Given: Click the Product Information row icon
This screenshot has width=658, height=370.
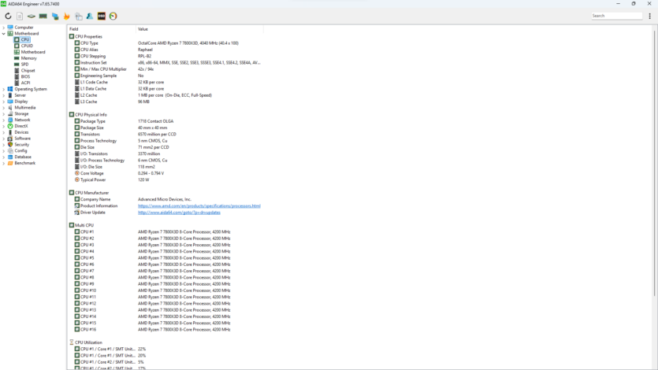Looking at the screenshot, I should pos(76,205).
